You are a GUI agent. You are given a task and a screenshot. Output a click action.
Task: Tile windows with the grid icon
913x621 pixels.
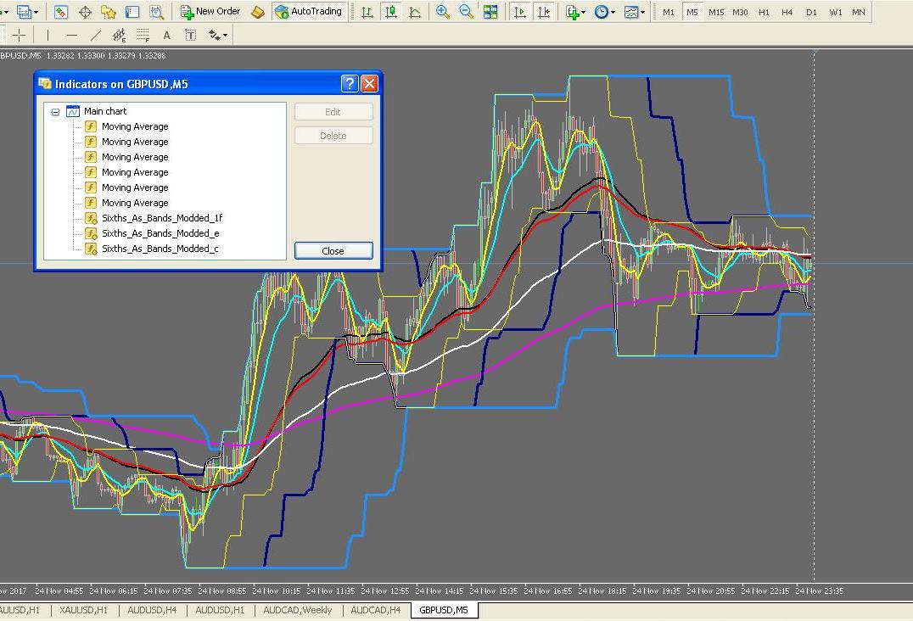490,12
